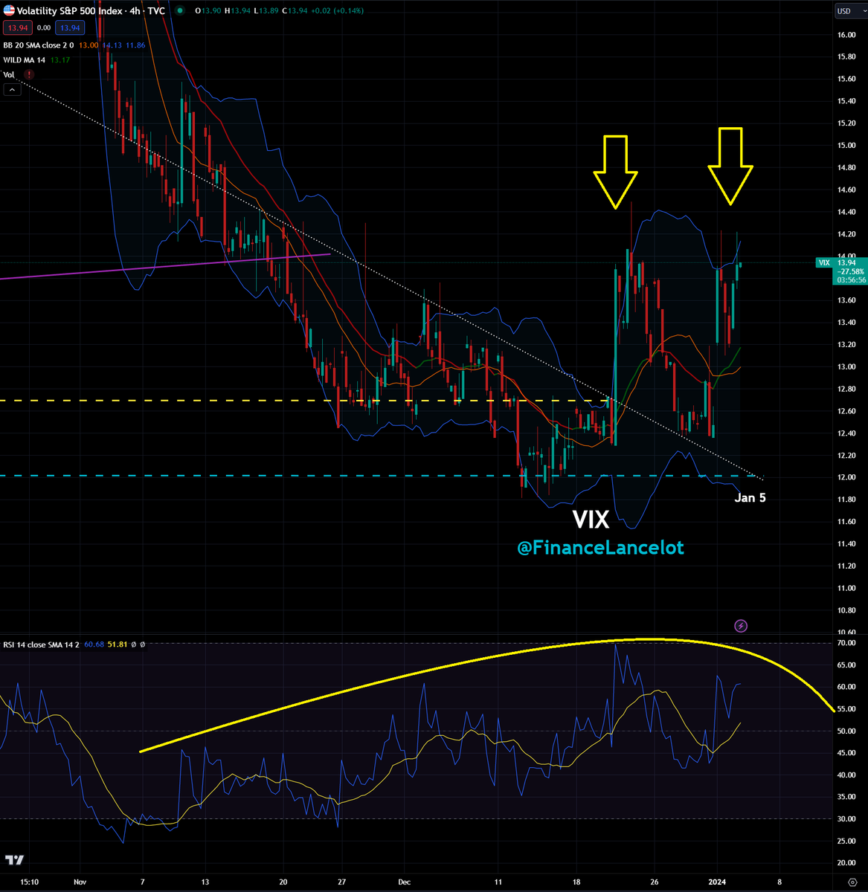Click the 30.00 RSI axis label
Viewport: 868px width, 892px height.
(846, 819)
